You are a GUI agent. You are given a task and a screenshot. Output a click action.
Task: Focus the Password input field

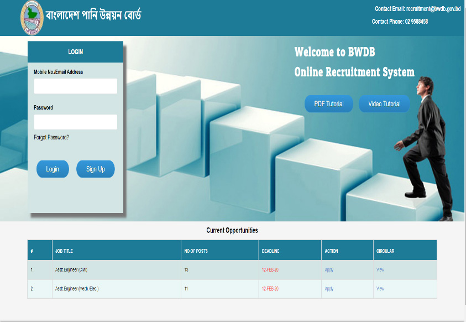[75, 122]
